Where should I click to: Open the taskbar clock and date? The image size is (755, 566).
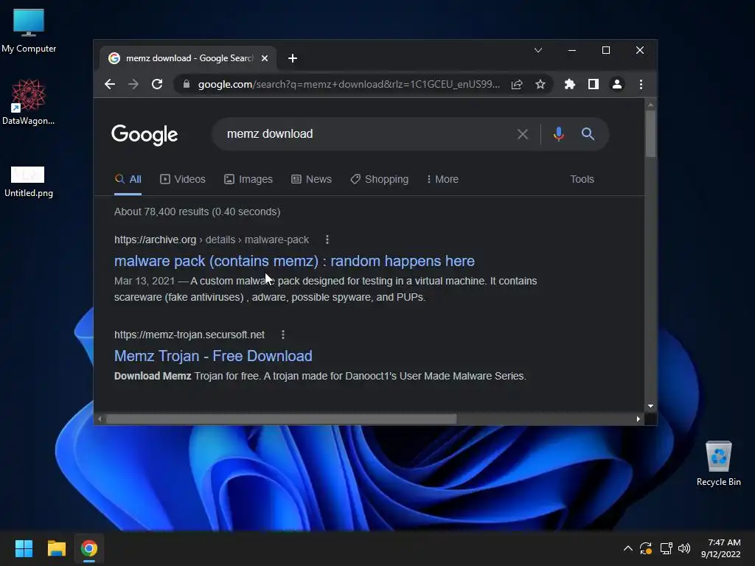(x=721, y=548)
